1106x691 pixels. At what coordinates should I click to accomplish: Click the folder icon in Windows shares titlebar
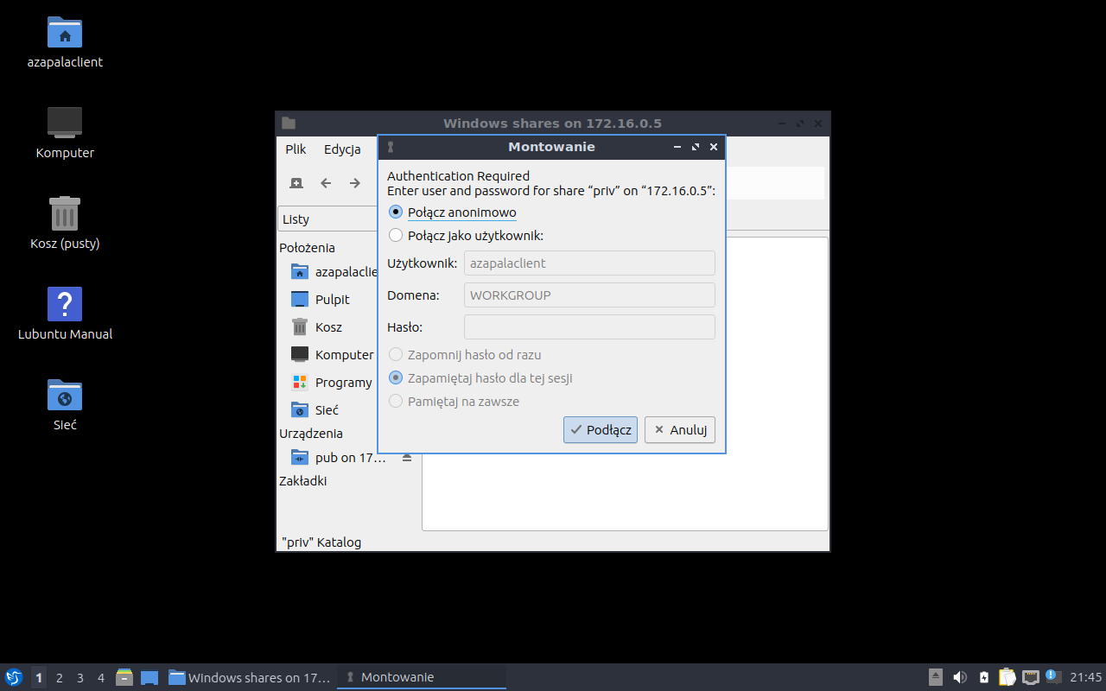point(289,123)
